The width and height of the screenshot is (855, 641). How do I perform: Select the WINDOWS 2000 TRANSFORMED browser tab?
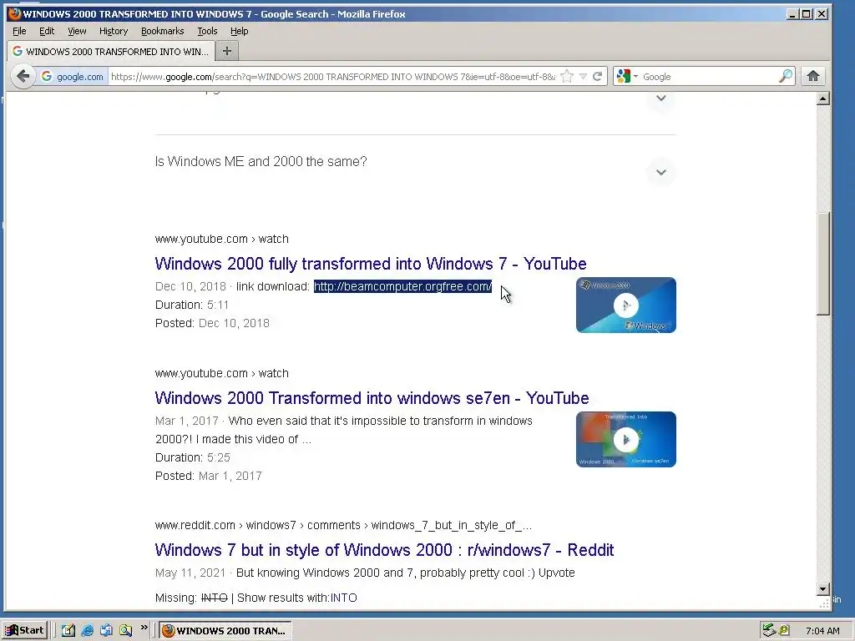tap(110, 51)
